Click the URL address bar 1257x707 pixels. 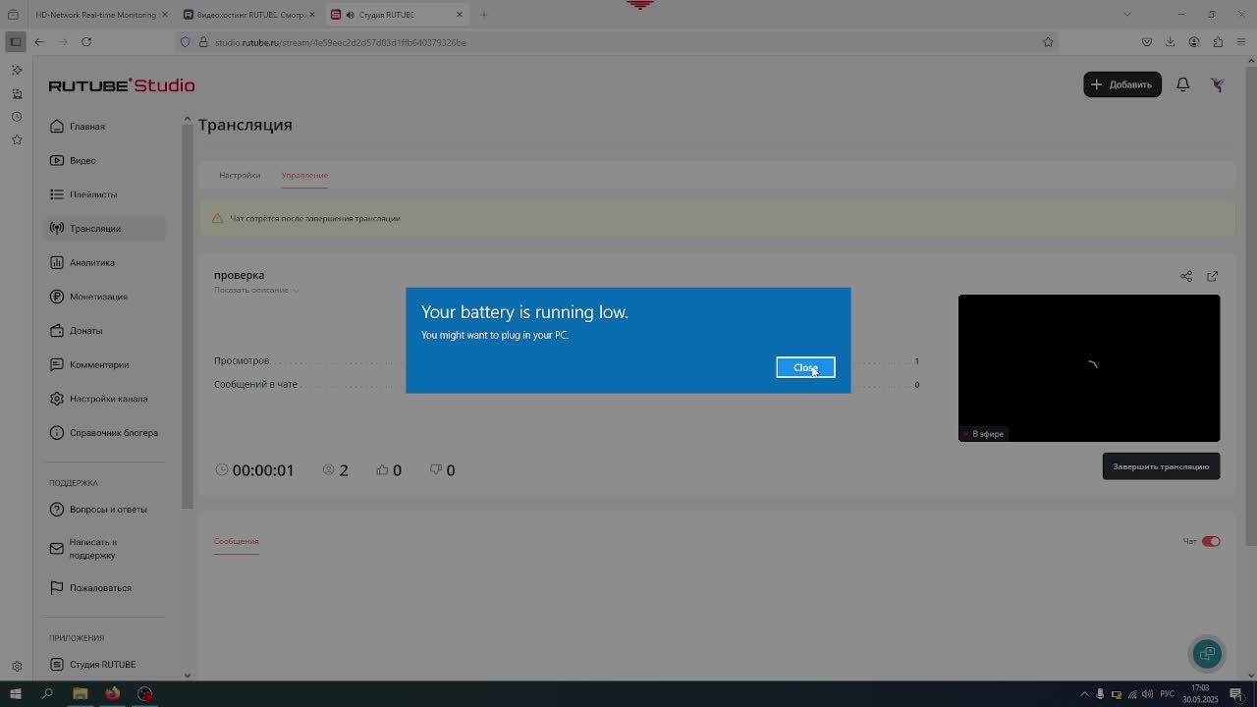pos(619,42)
